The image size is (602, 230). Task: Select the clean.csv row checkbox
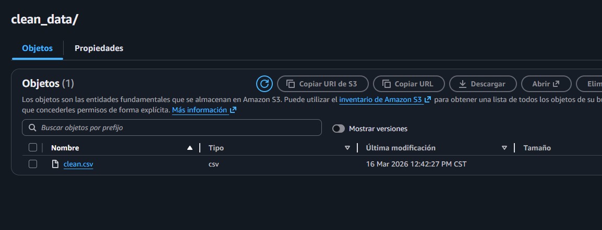(x=33, y=164)
